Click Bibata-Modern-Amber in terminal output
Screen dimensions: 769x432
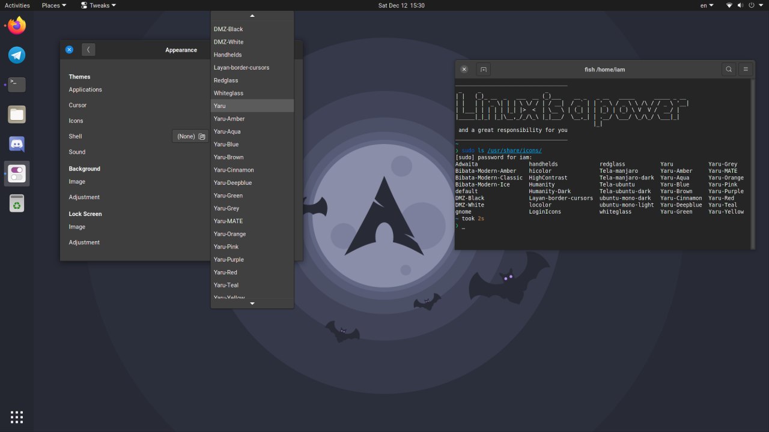tap(485, 171)
